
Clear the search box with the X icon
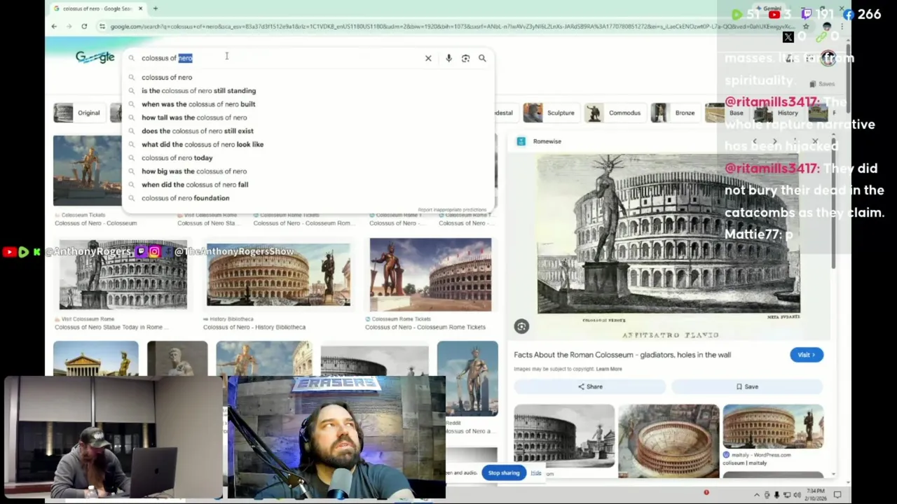click(428, 58)
